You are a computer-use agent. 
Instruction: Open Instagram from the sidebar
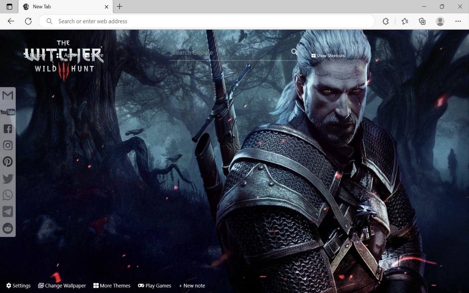click(x=8, y=145)
